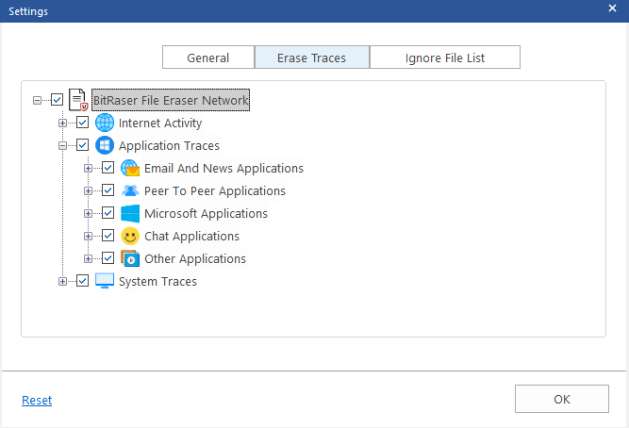Click the Microsoft Applications Windows logo icon

130,213
